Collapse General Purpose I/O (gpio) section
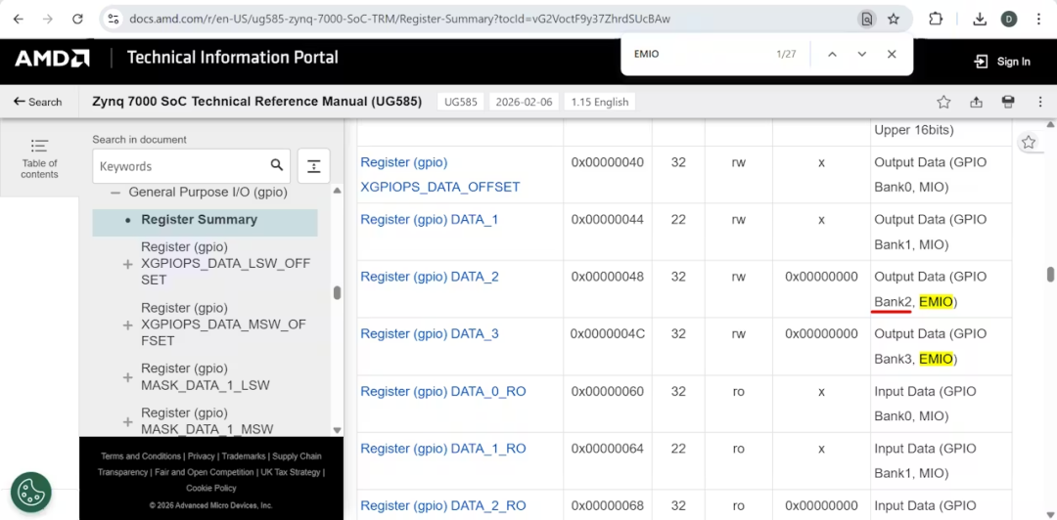The width and height of the screenshot is (1057, 520). tap(115, 192)
